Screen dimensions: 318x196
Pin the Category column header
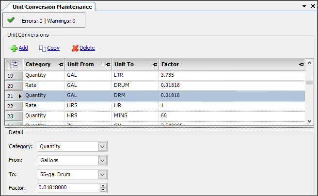[61, 65]
